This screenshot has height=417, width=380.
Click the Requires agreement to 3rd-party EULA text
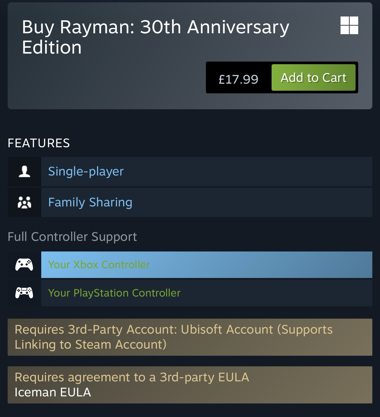[x=132, y=377]
